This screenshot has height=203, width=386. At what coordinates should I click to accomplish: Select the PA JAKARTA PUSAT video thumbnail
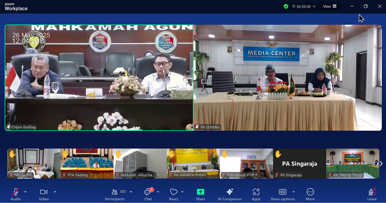193,163
